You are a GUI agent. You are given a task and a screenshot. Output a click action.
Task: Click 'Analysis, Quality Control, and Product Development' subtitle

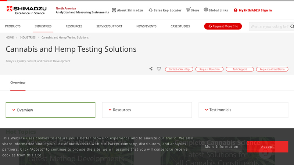click(x=38, y=61)
